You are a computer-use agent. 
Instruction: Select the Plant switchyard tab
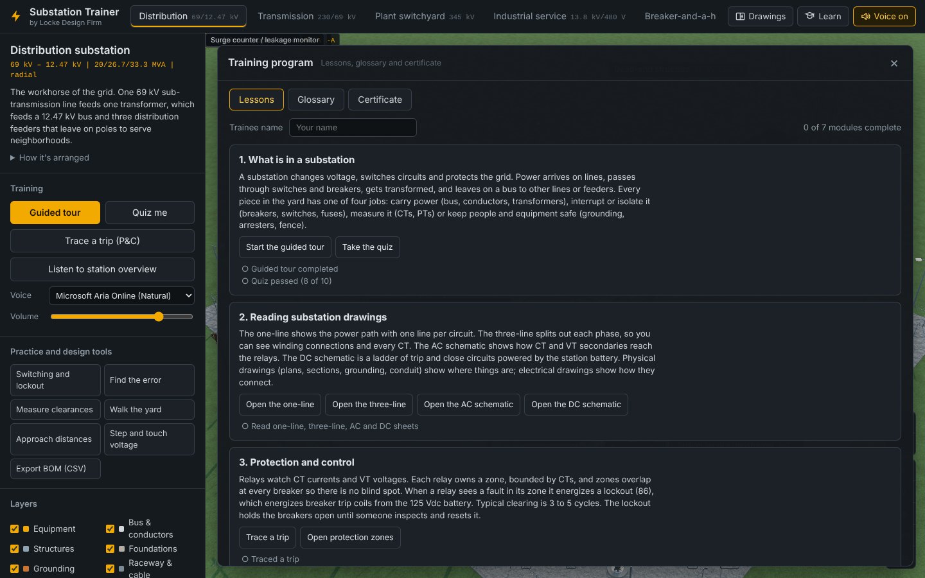(425, 16)
